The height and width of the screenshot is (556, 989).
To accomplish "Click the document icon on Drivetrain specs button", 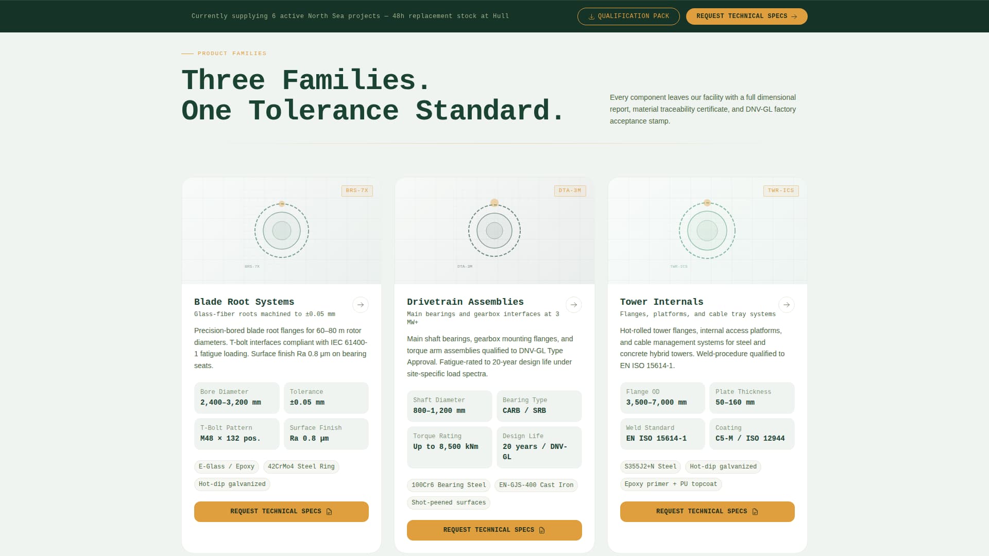I will click(x=541, y=530).
